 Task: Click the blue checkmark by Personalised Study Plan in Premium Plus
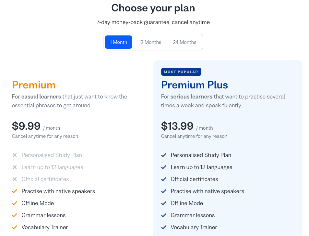pos(164,155)
